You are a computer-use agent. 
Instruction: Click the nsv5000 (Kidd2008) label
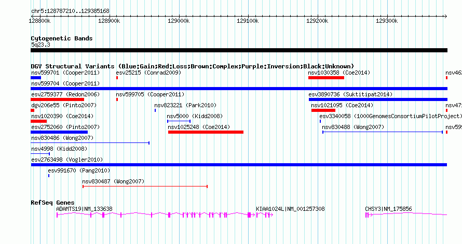(x=195, y=116)
